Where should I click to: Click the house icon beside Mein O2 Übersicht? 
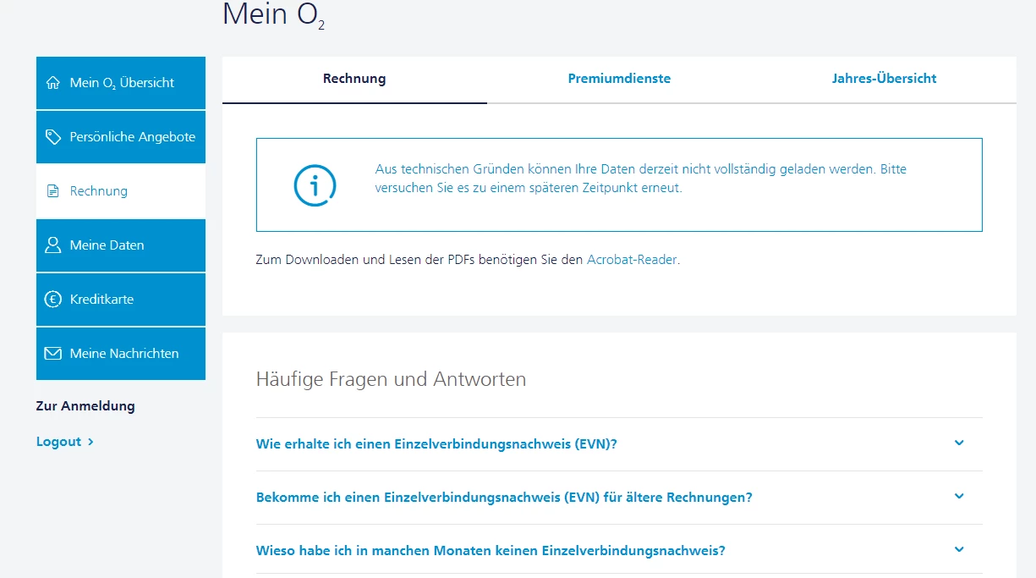pyautogui.click(x=53, y=83)
